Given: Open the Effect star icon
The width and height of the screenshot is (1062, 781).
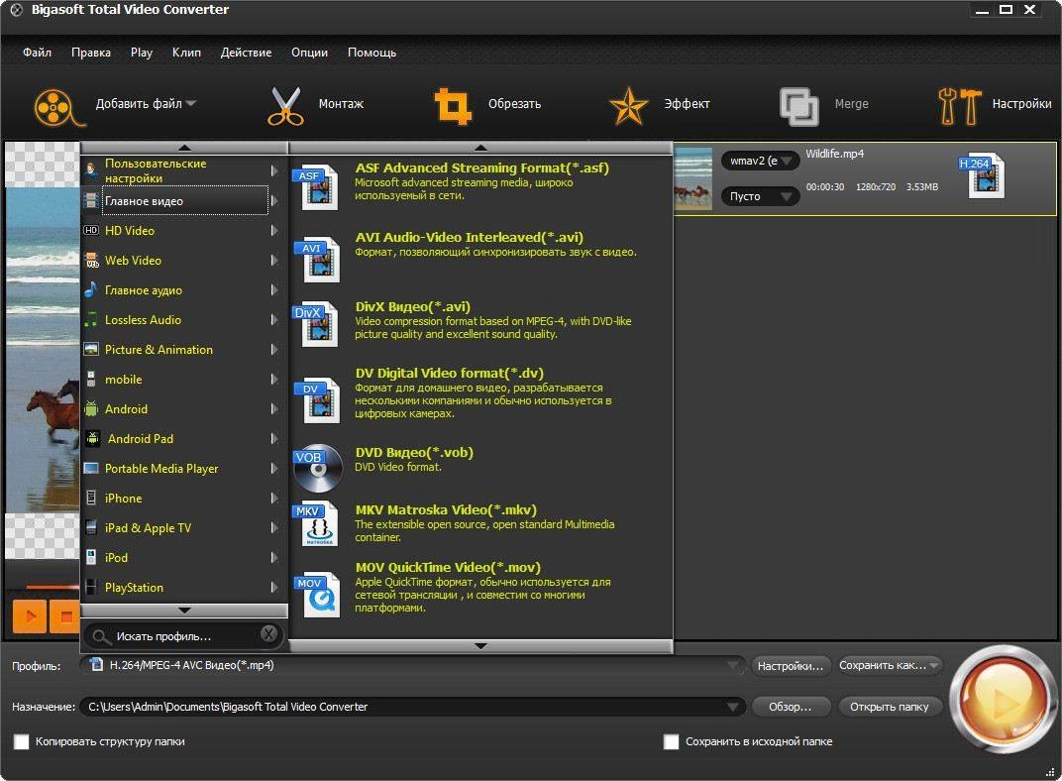Looking at the screenshot, I should click(x=628, y=106).
